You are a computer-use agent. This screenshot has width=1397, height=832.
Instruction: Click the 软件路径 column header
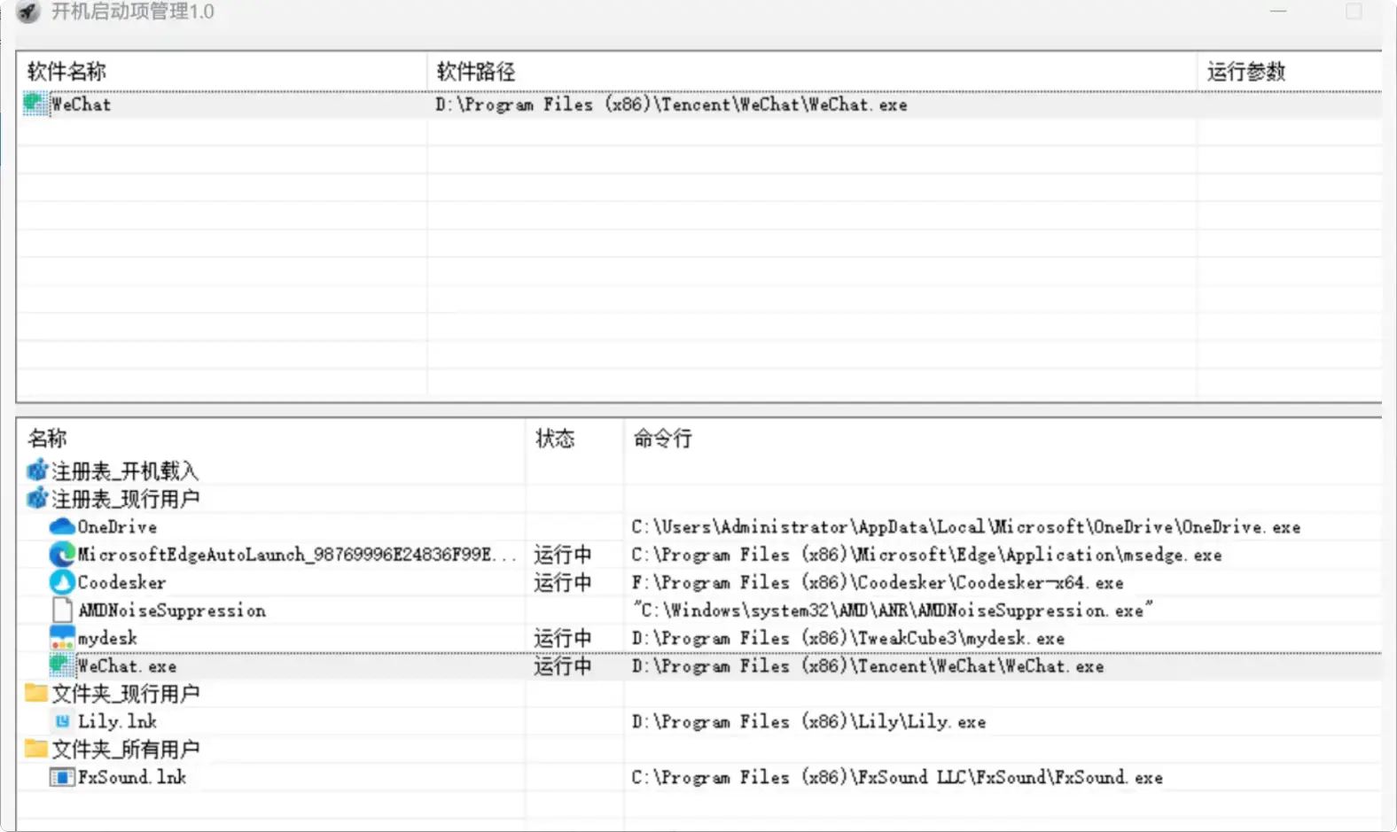coord(476,72)
